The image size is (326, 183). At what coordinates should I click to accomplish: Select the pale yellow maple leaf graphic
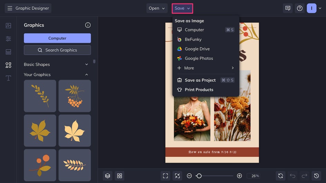(x=75, y=131)
